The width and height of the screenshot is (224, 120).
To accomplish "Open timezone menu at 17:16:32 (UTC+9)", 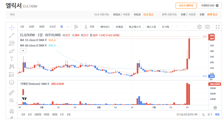I will tap(187, 114).
